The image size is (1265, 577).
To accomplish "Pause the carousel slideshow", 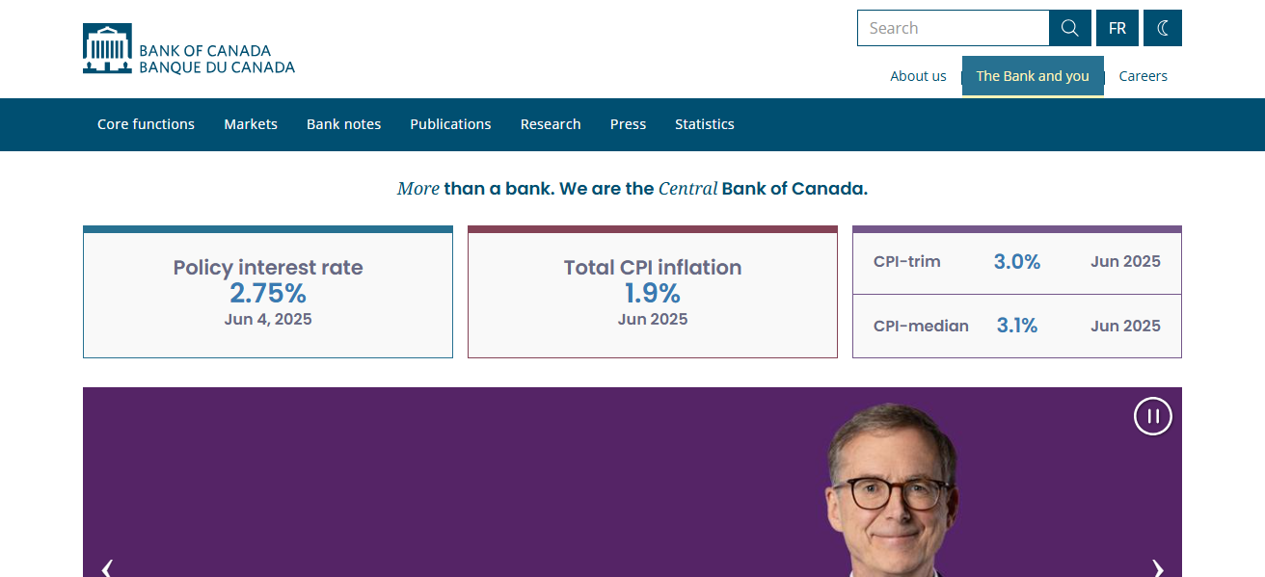I will tap(1153, 416).
